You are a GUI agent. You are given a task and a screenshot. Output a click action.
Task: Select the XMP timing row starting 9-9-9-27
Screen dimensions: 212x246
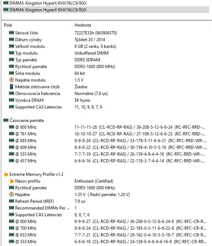(140, 222)
